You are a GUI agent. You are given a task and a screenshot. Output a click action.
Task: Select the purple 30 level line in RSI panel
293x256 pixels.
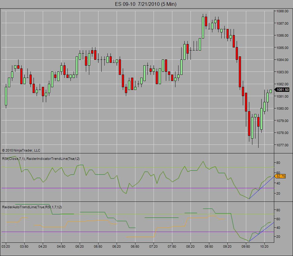click(138, 188)
